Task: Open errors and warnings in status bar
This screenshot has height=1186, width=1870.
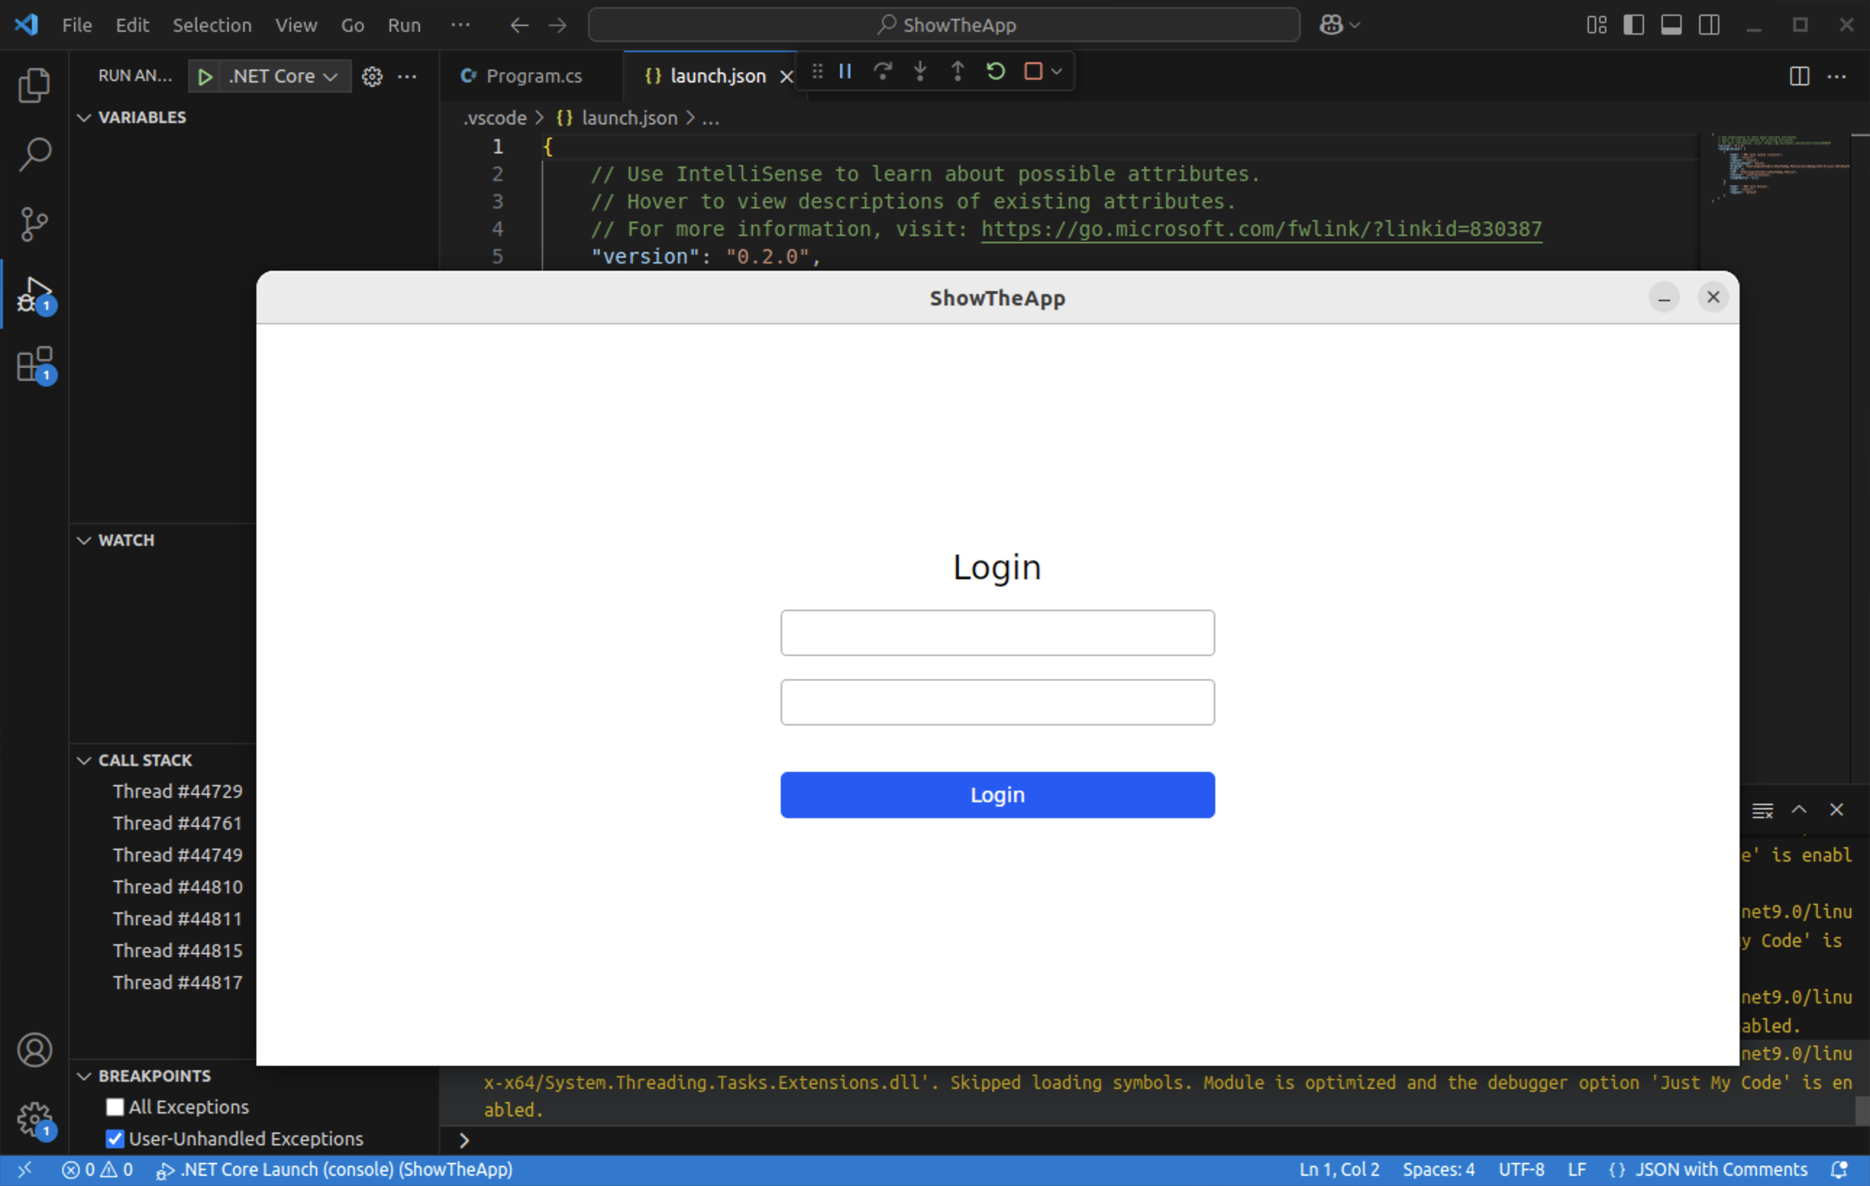Action: click(x=97, y=1169)
